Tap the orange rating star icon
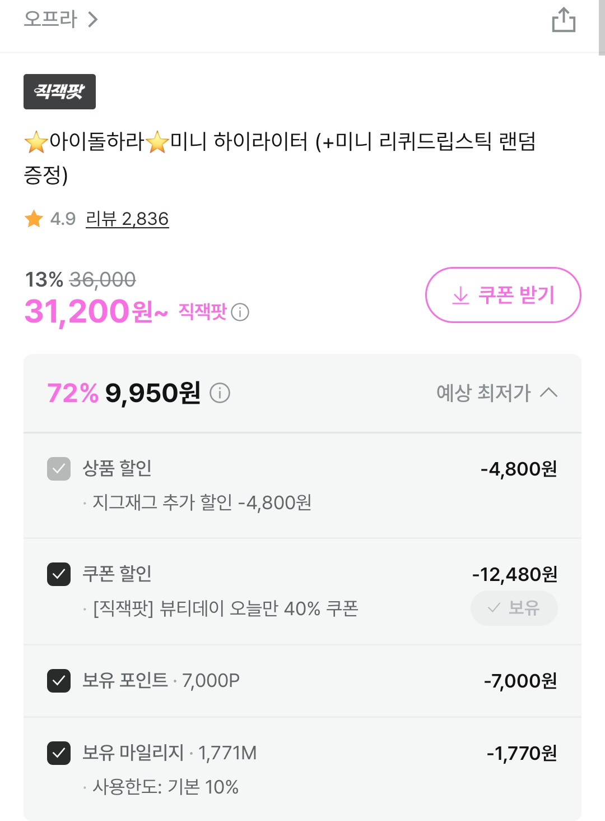Viewport: 605px width, 821px height. pos(34,219)
